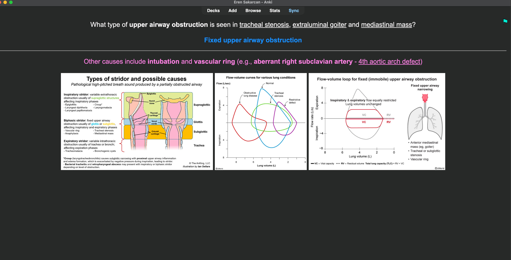
Task: Click the underlined "mediastinal mass" text
Action: pyautogui.click(x=386, y=25)
